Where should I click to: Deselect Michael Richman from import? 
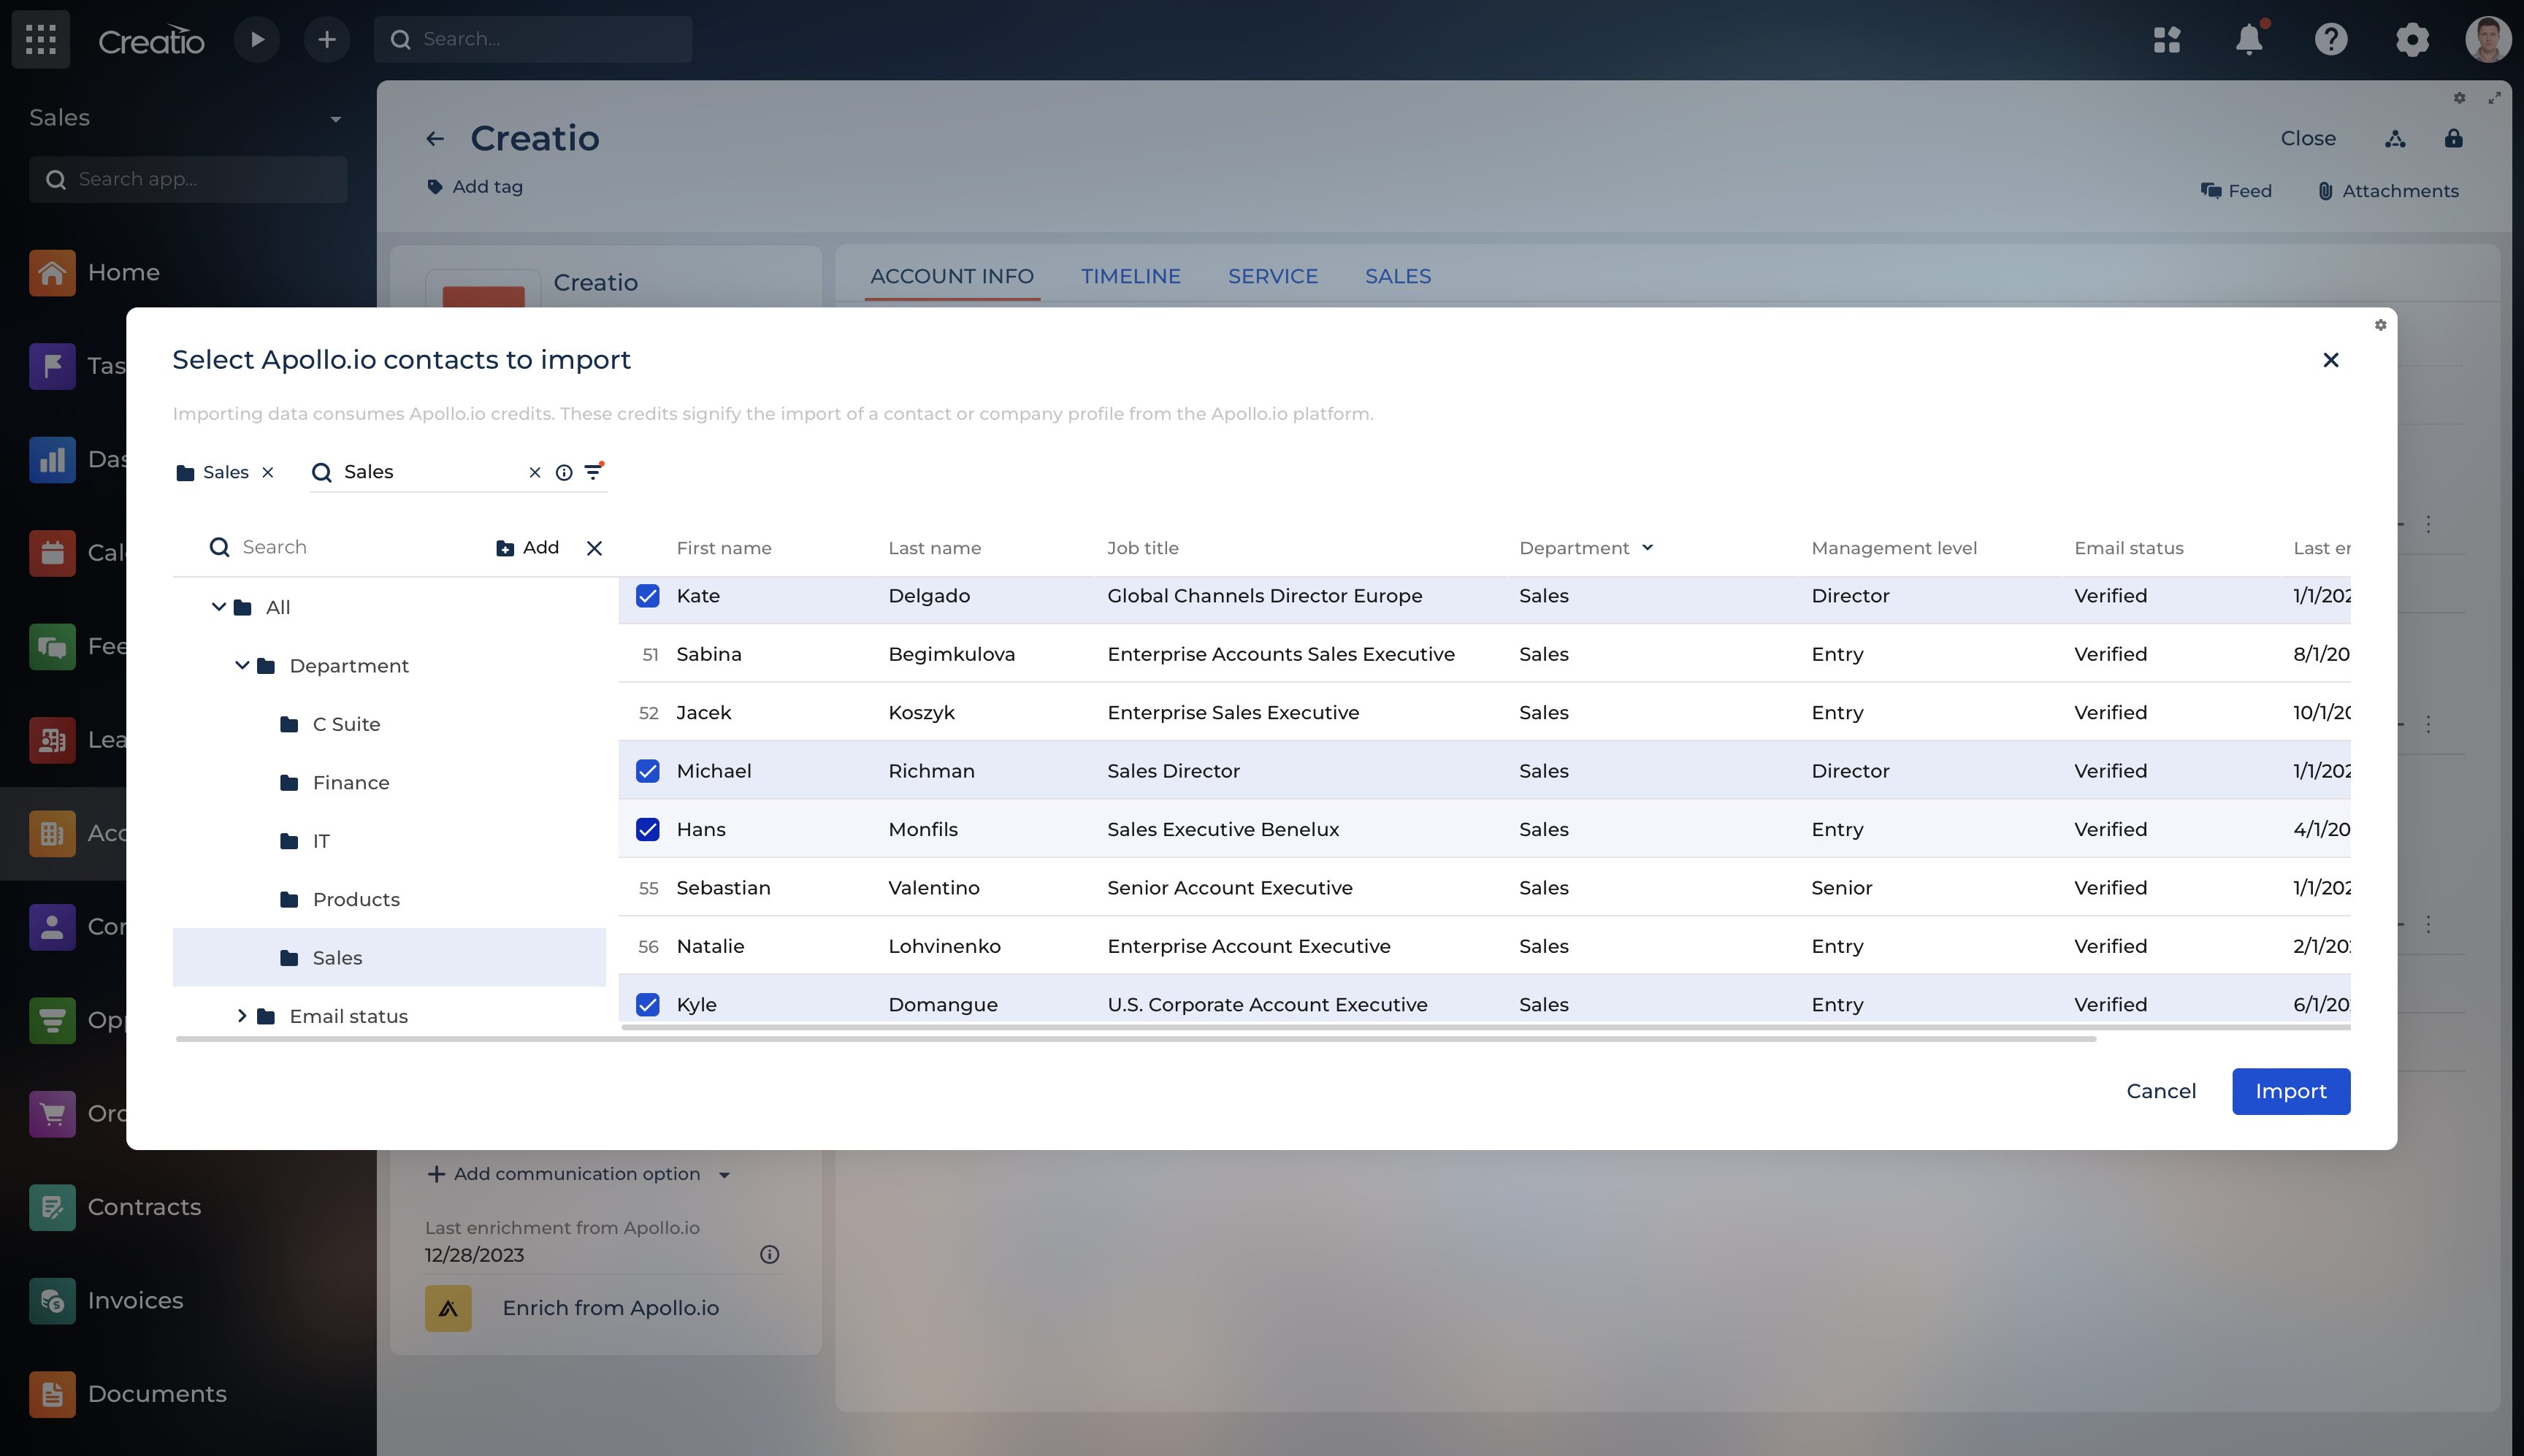(648, 771)
